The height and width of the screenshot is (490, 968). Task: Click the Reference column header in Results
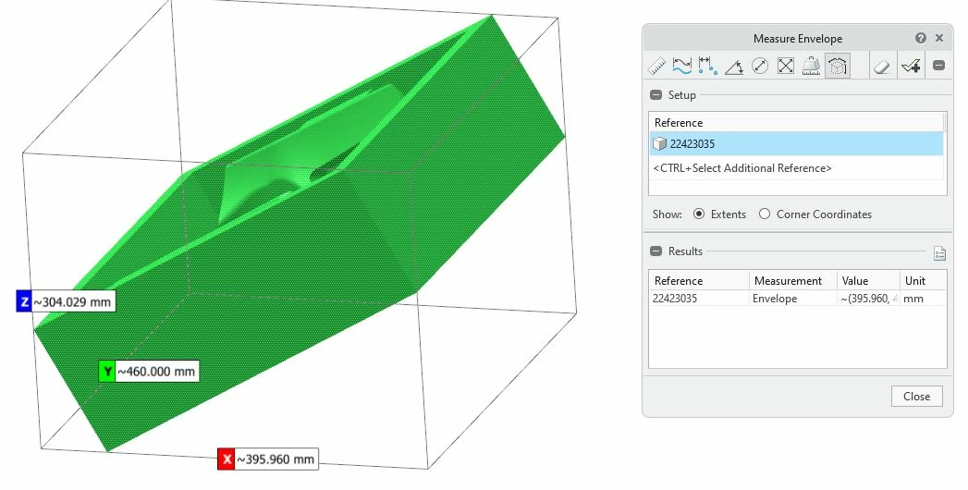click(699, 281)
